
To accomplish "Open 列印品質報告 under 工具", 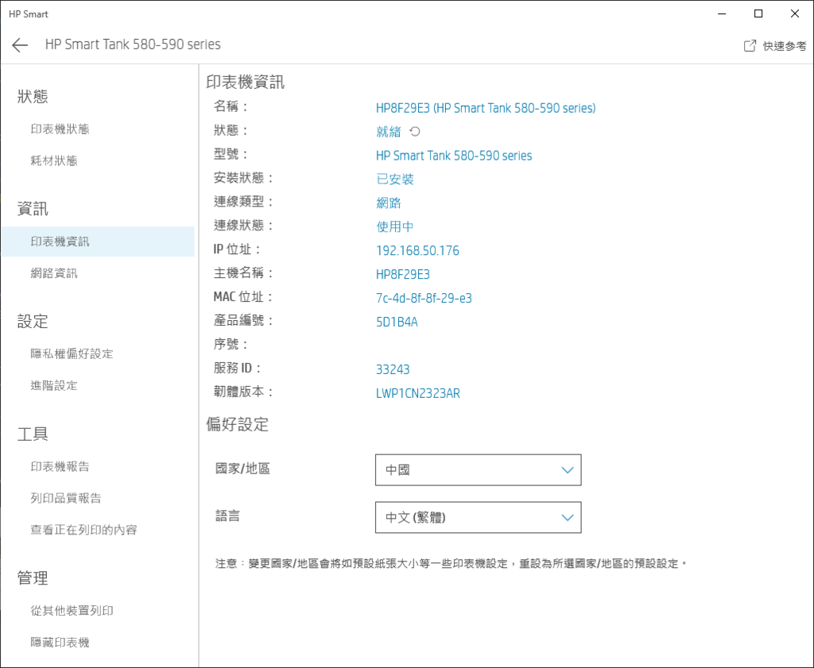I will [x=66, y=498].
